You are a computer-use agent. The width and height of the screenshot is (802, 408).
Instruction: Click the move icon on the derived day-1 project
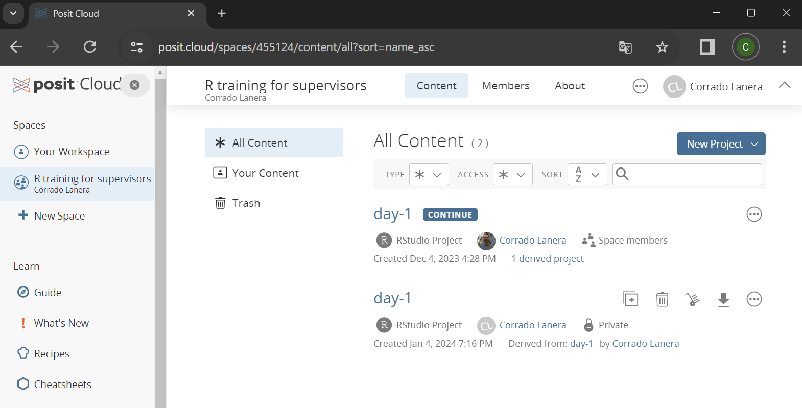click(x=693, y=299)
